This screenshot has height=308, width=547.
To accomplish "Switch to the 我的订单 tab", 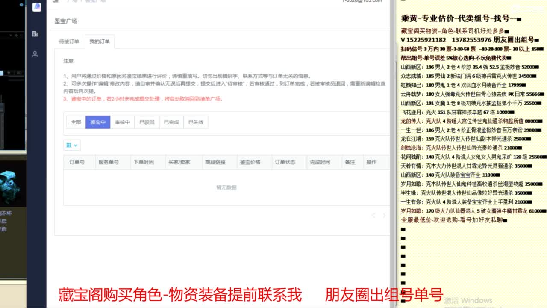I will (100, 41).
